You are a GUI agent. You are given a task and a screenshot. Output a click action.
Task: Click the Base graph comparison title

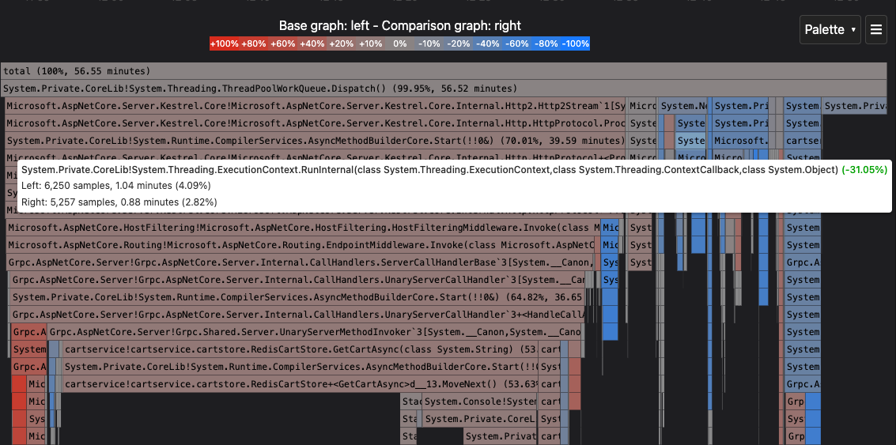click(400, 26)
